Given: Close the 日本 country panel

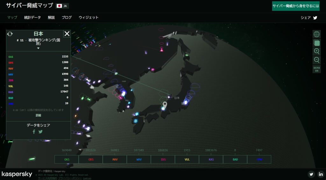Looking at the screenshot, I should coord(67,34).
